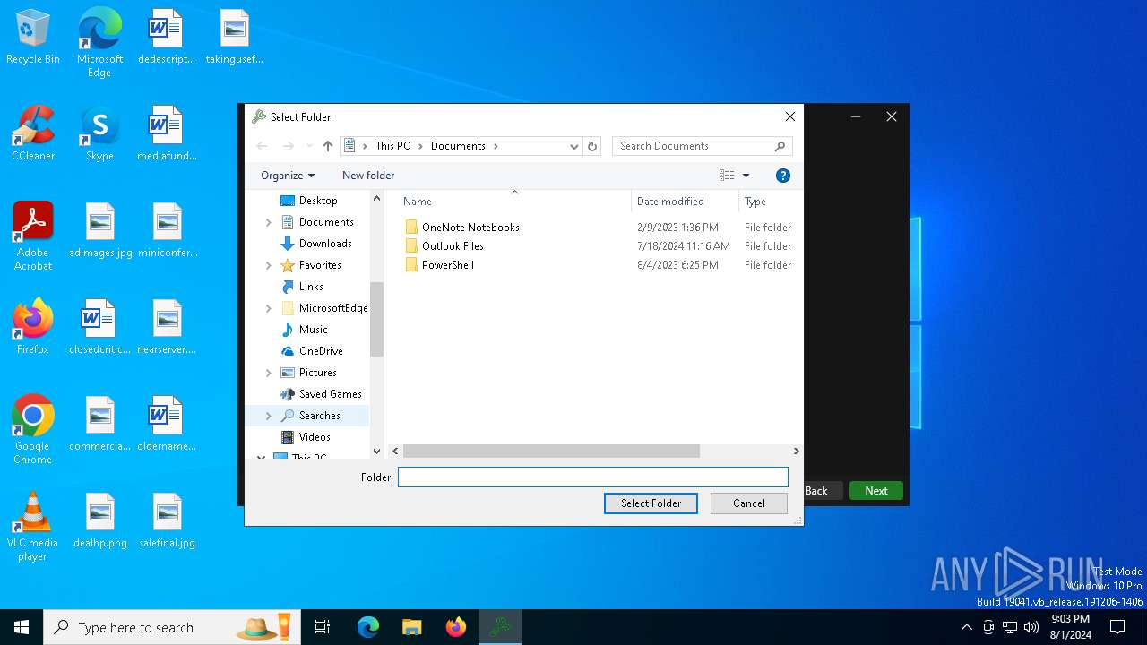Expand the Documents tree node

pyautogui.click(x=268, y=222)
